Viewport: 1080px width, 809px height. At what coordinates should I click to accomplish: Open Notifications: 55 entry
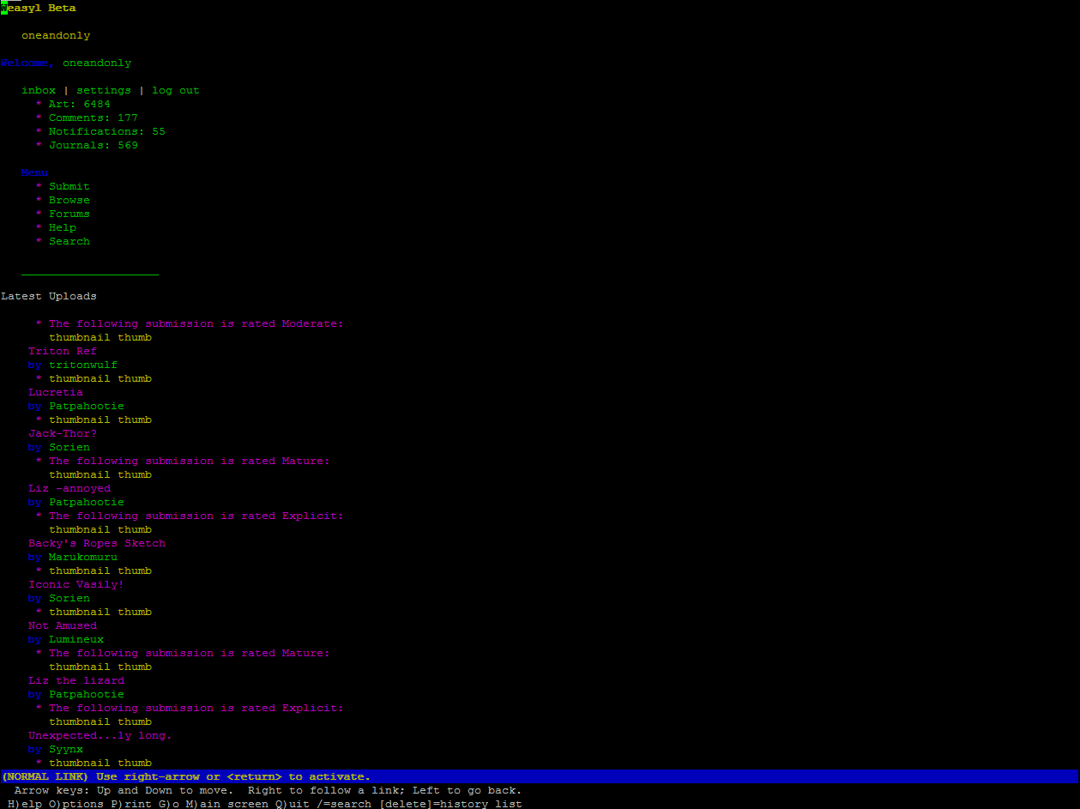click(x=106, y=131)
